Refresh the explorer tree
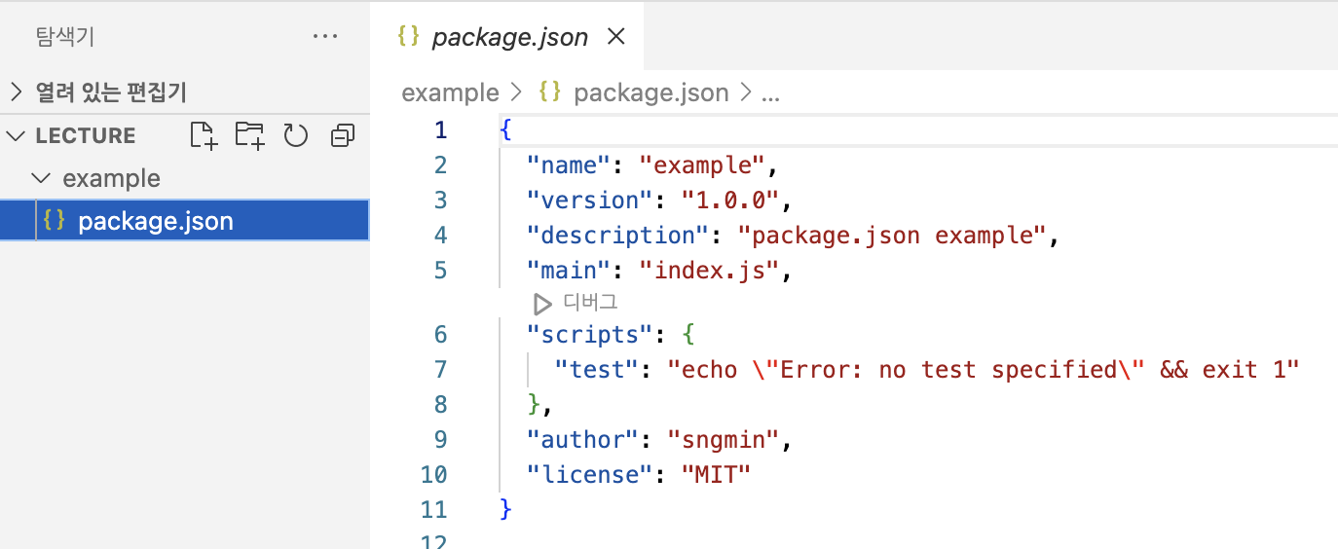1338x549 pixels. [296, 135]
